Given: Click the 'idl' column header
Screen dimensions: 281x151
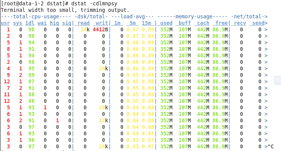Looking at the screenshot, I should pos(30,23).
